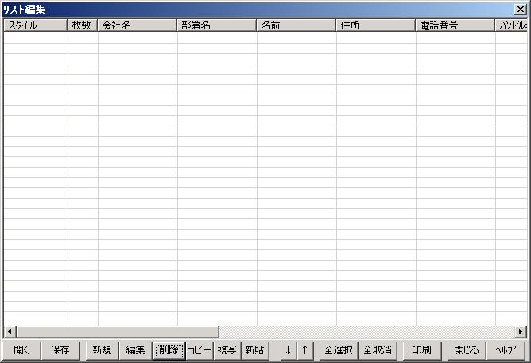Select all items with 全選択

[339, 350]
